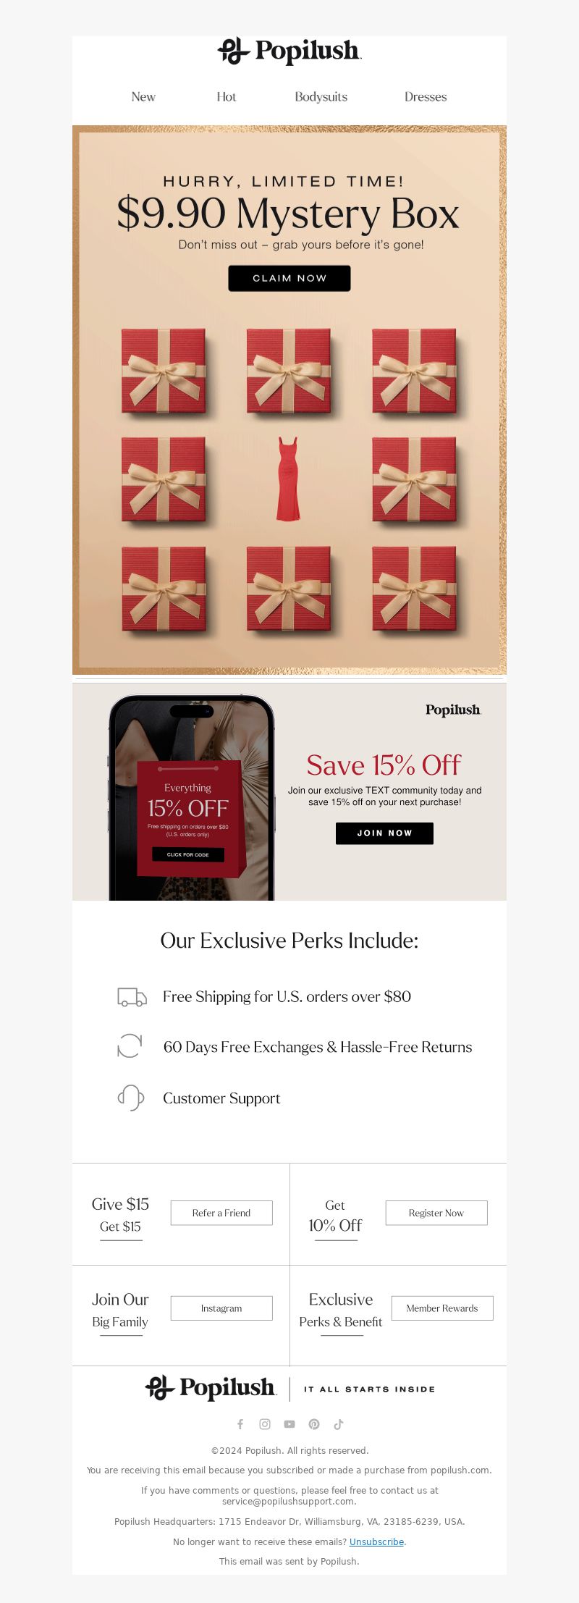579x1603 pixels.
Task: Click the Refer a Friend button
Action: (x=221, y=1213)
